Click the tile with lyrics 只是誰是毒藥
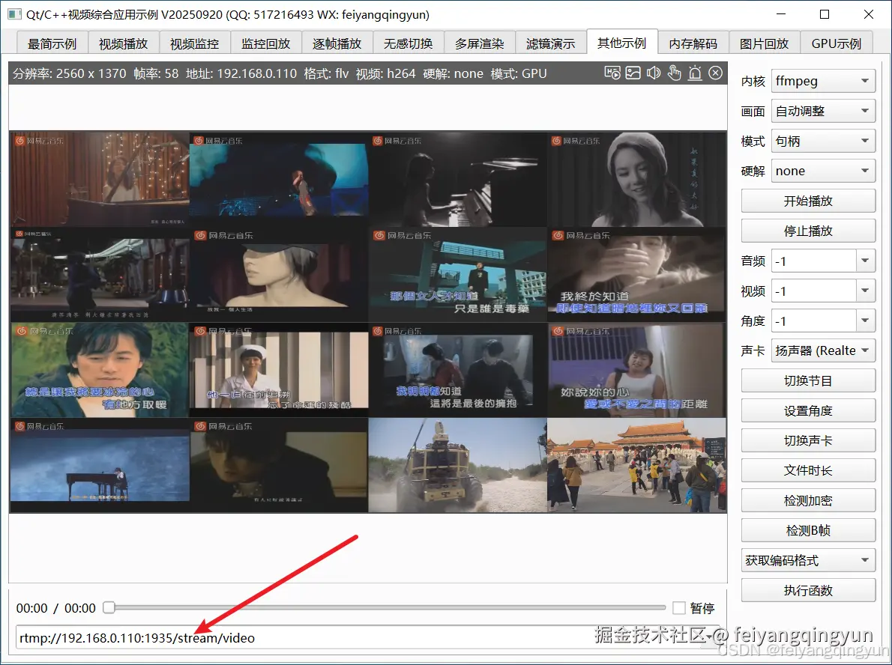 (x=458, y=275)
